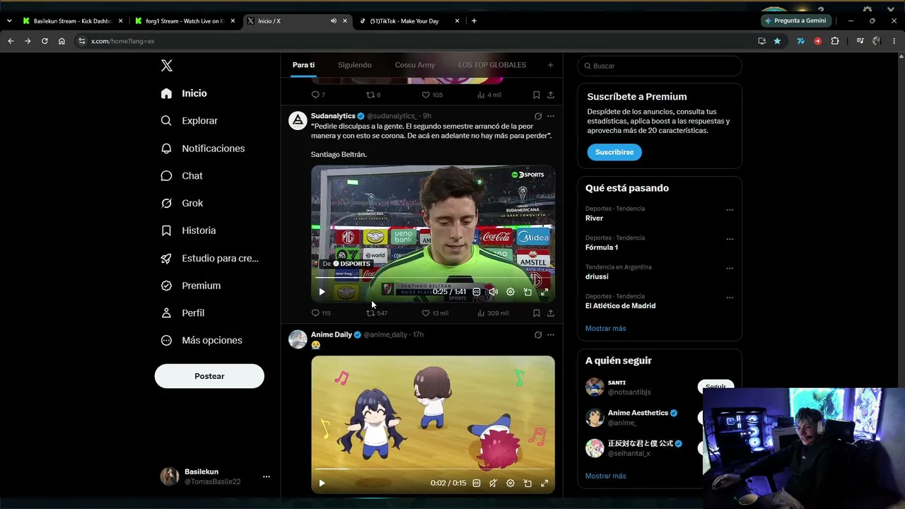This screenshot has width=905, height=509.
Task: Open Basilekun account menu dots
Action: point(266,476)
